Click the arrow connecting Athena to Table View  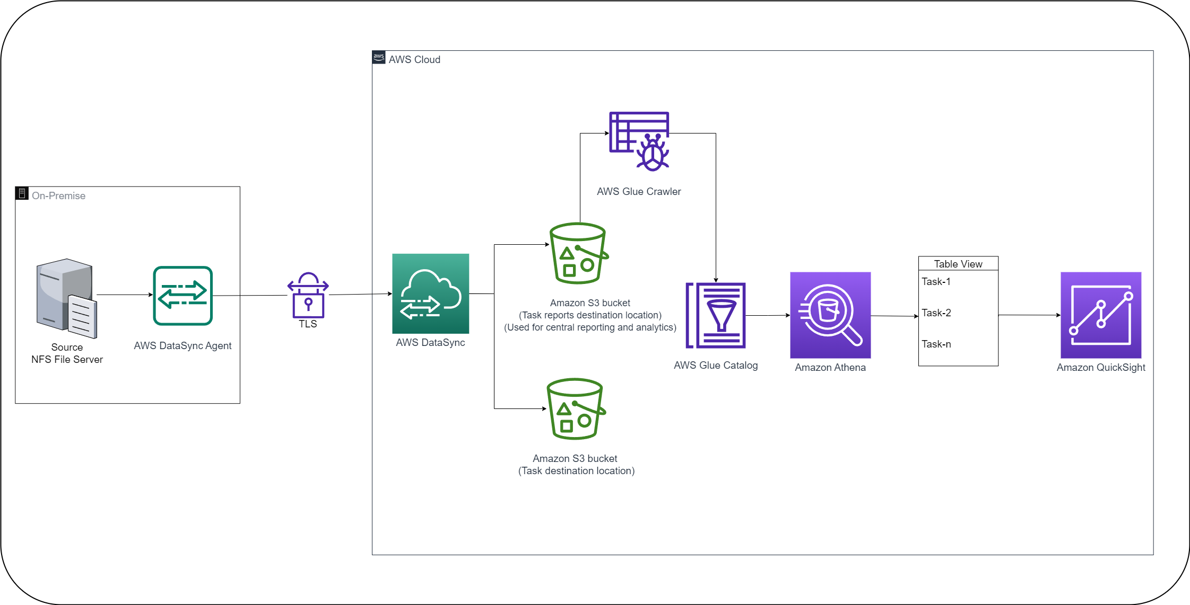coord(894,316)
